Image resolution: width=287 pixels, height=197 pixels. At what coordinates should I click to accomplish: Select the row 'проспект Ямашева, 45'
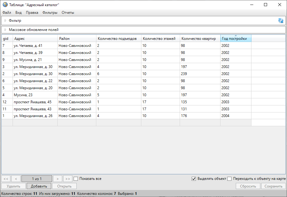pos(33,102)
